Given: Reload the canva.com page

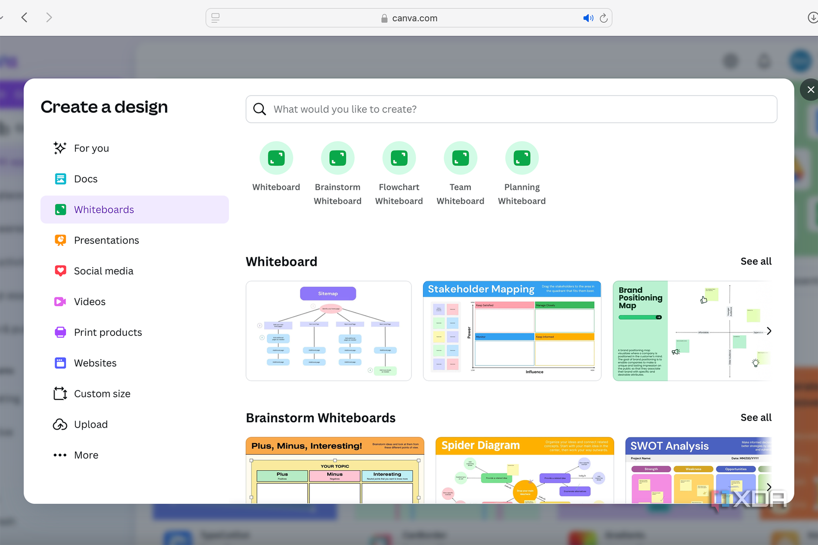Looking at the screenshot, I should point(603,18).
